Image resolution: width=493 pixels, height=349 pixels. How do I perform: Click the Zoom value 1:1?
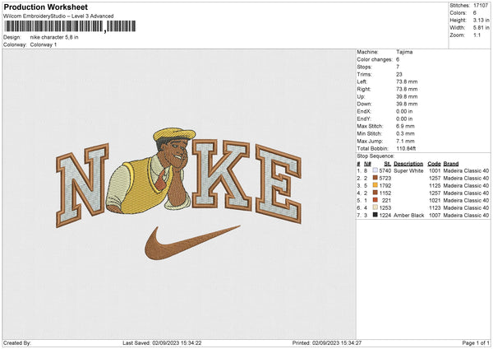[477, 35]
